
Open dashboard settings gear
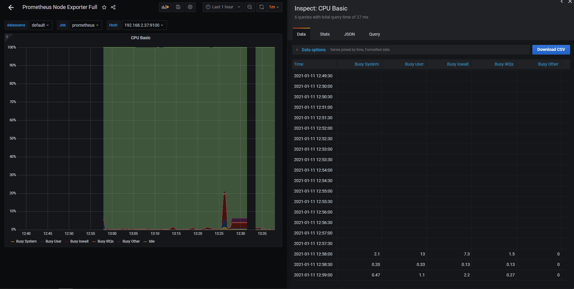190,7
